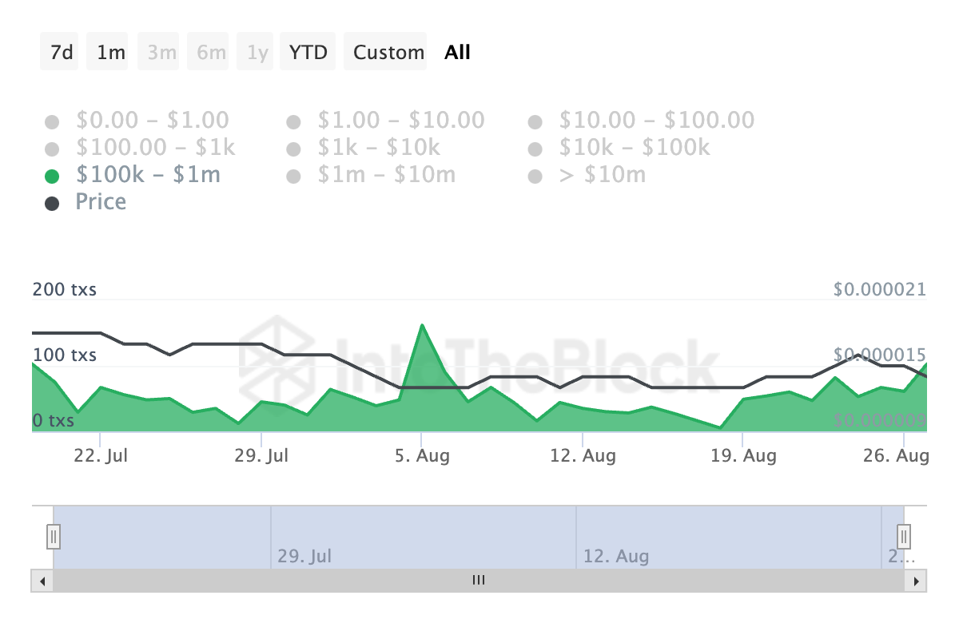Viewport: 959px width, 639px height.
Task: Enable the $1m – $10m legend dot
Action: tap(293, 176)
